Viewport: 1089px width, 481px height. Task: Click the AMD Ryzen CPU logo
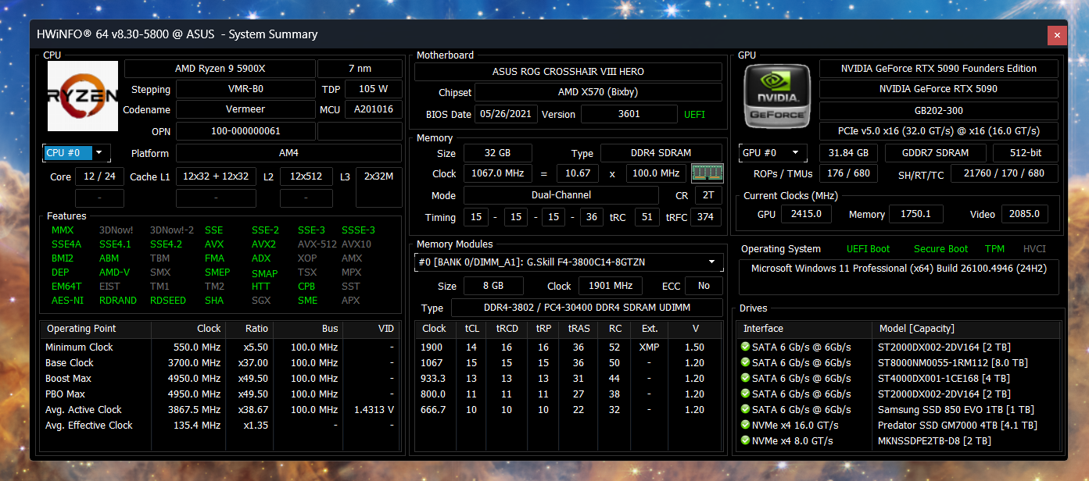[x=82, y=96]
